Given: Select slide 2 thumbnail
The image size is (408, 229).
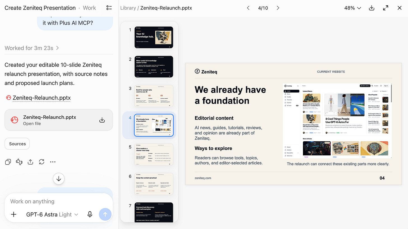Looking at the screenshot, I should [154, 67].
